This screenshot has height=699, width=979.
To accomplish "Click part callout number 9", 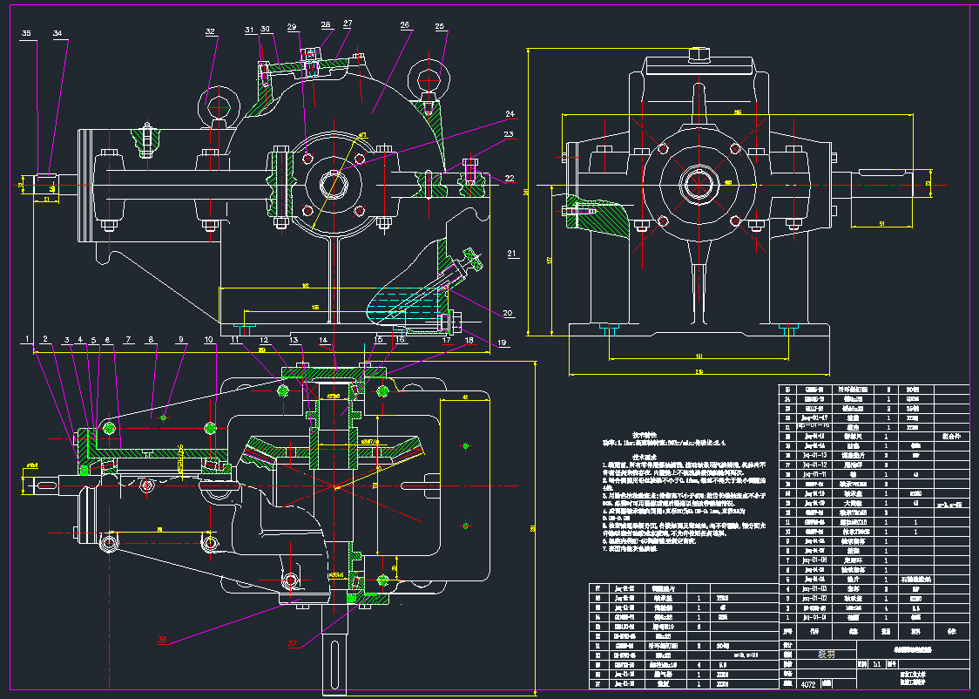I will click(182, 339).
